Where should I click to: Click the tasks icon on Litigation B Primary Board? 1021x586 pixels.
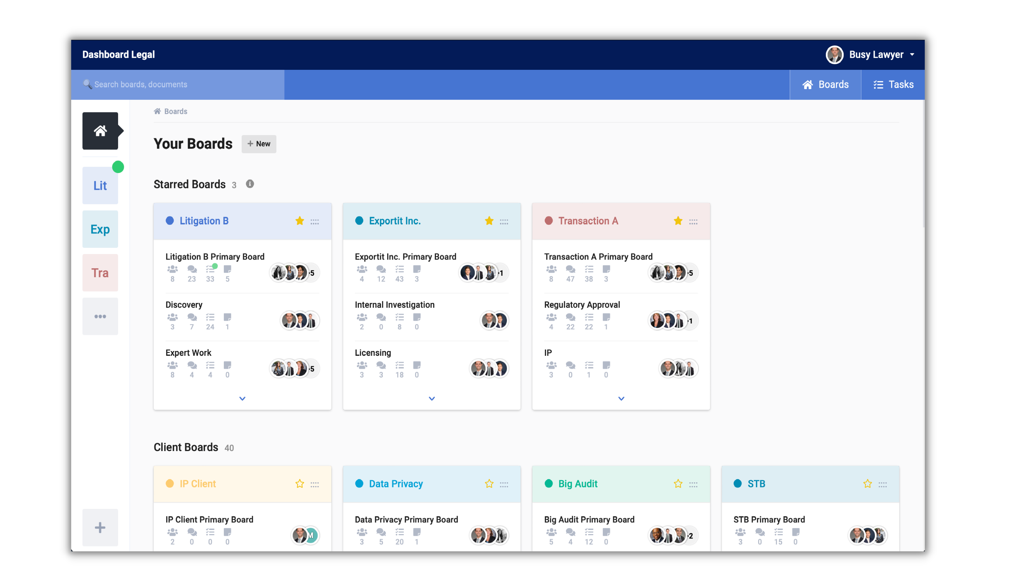pyautogui.click(x=210, y=269)
